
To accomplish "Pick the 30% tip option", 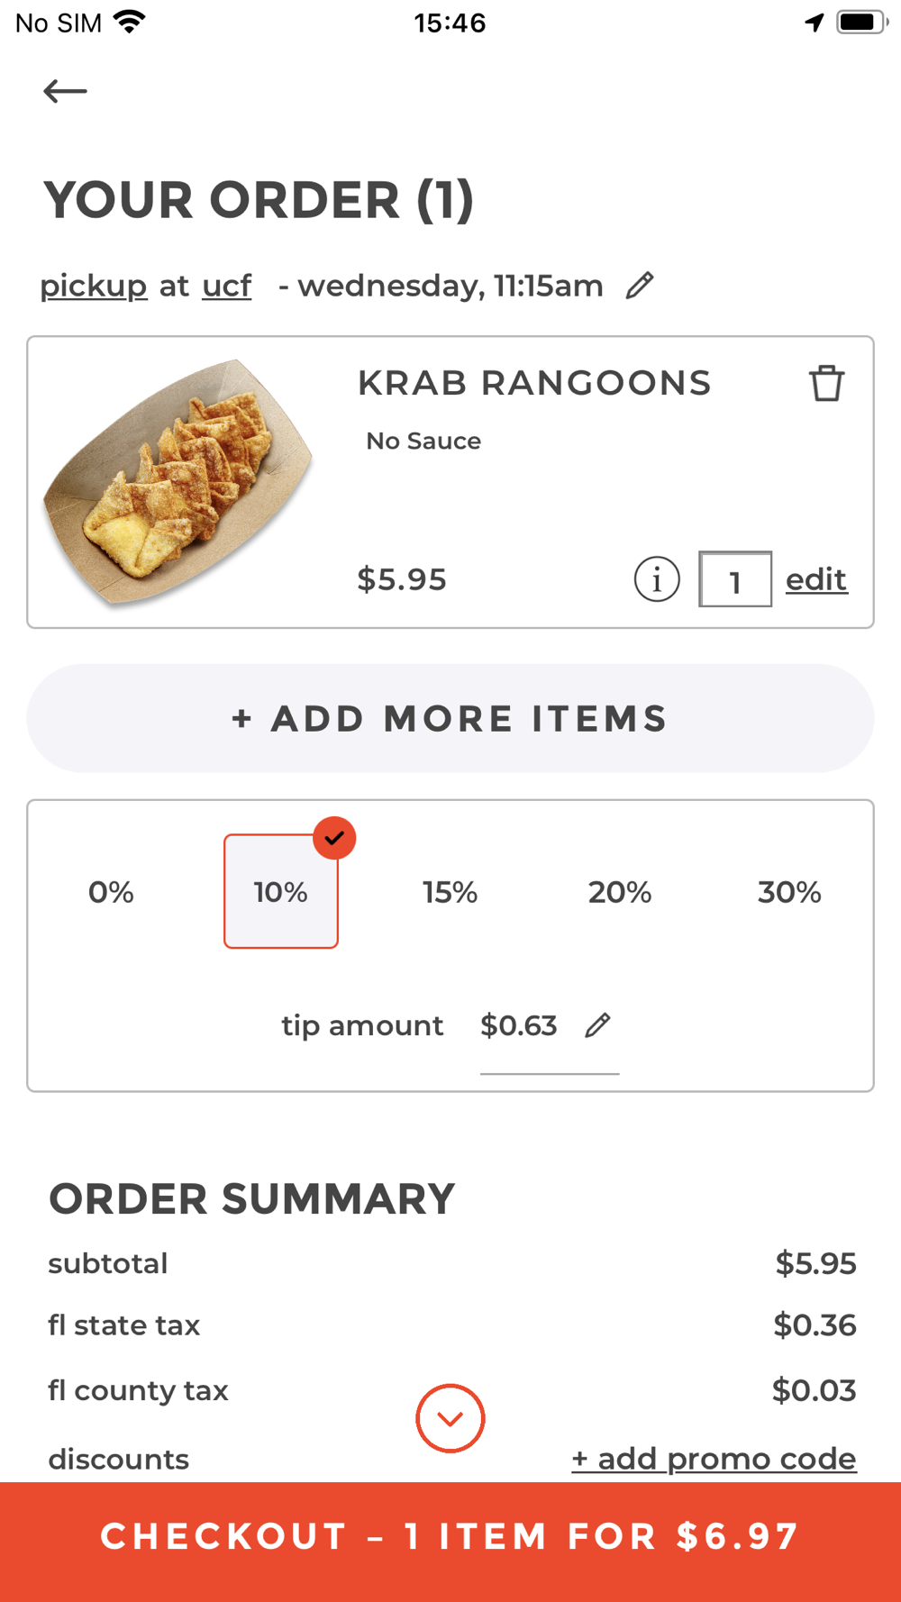I will (x=789, y=892).
